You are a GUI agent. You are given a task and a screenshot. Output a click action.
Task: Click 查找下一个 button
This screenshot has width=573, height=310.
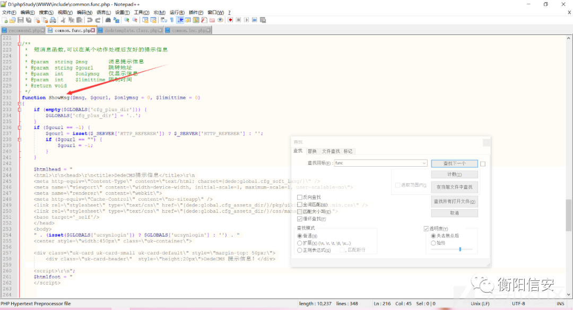coord(454,163)
